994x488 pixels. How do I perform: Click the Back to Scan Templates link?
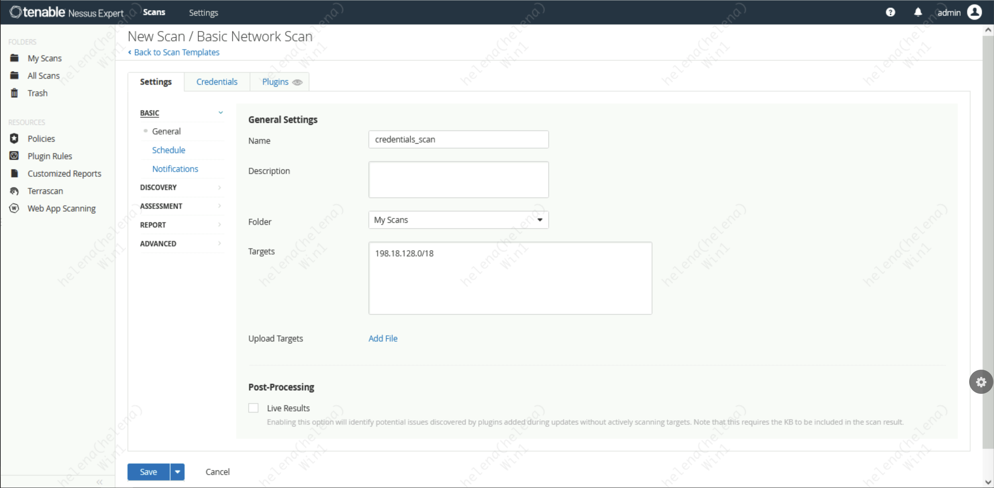coord(176,52)
